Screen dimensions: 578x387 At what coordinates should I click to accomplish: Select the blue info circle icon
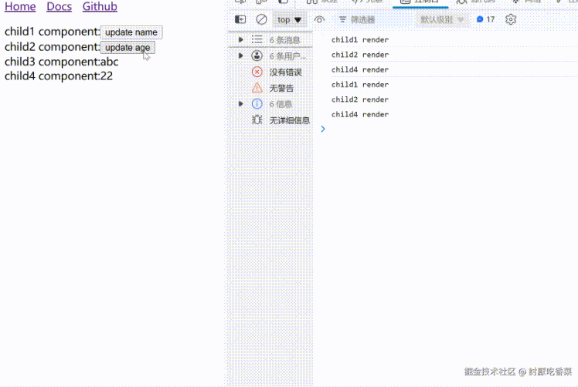tap(257, 104)
